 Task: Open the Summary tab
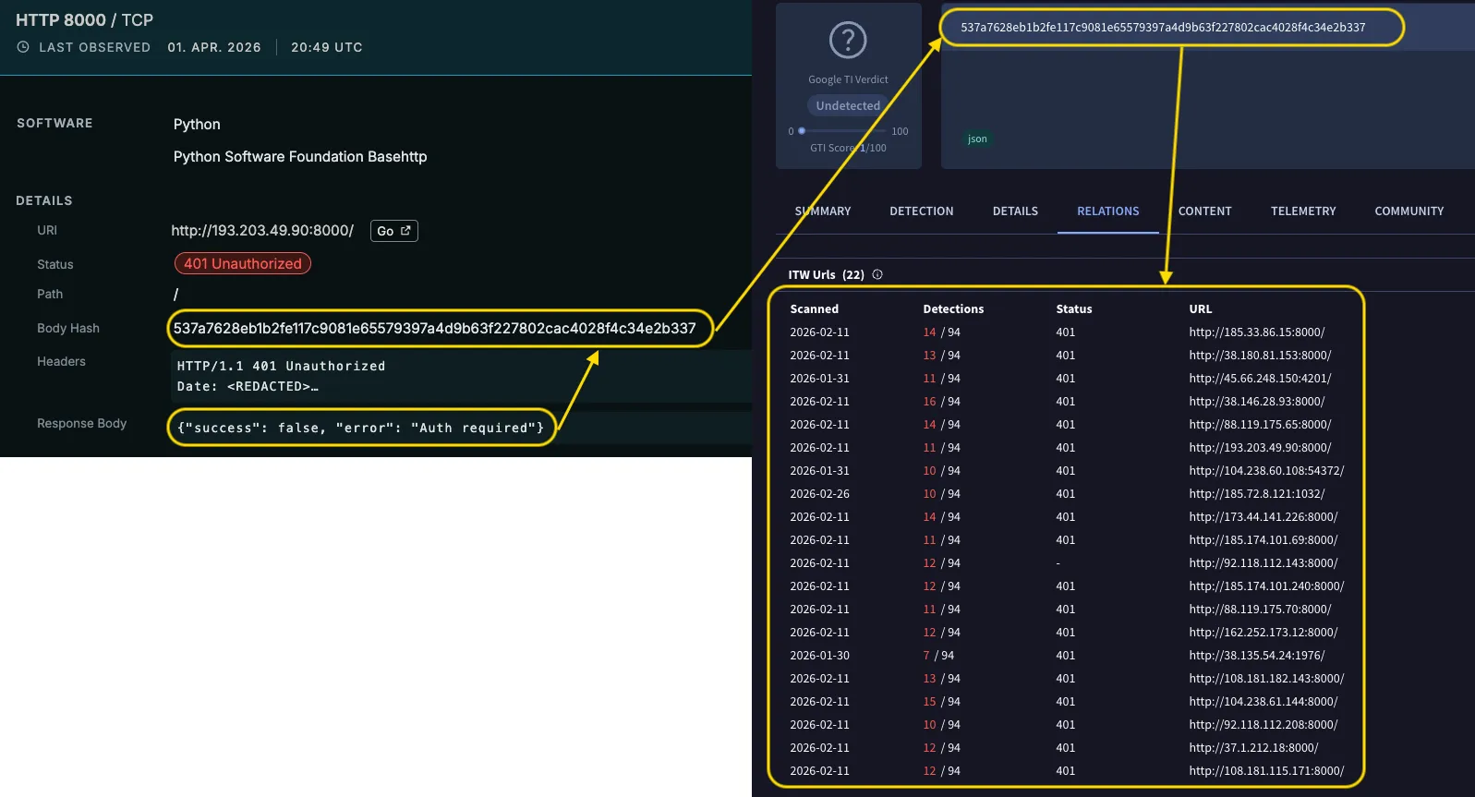pos(823,211)
